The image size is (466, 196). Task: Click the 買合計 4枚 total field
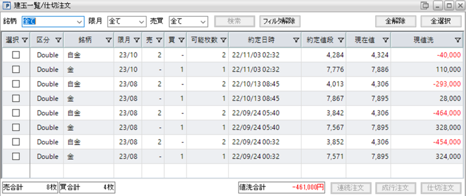[x=87, y=187]
